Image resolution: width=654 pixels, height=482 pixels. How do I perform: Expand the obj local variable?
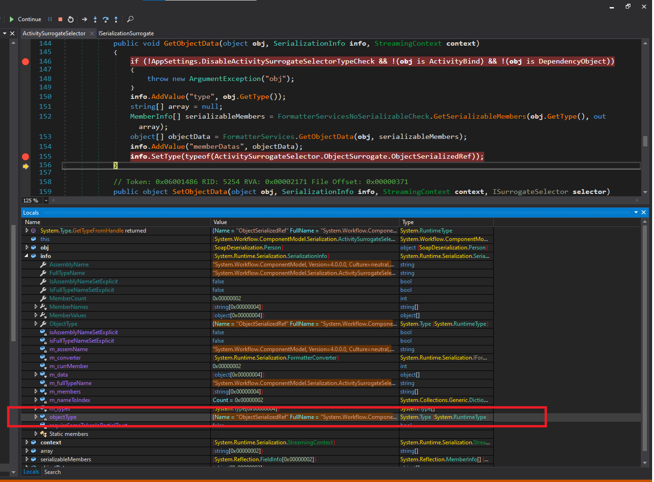[27, 248]
